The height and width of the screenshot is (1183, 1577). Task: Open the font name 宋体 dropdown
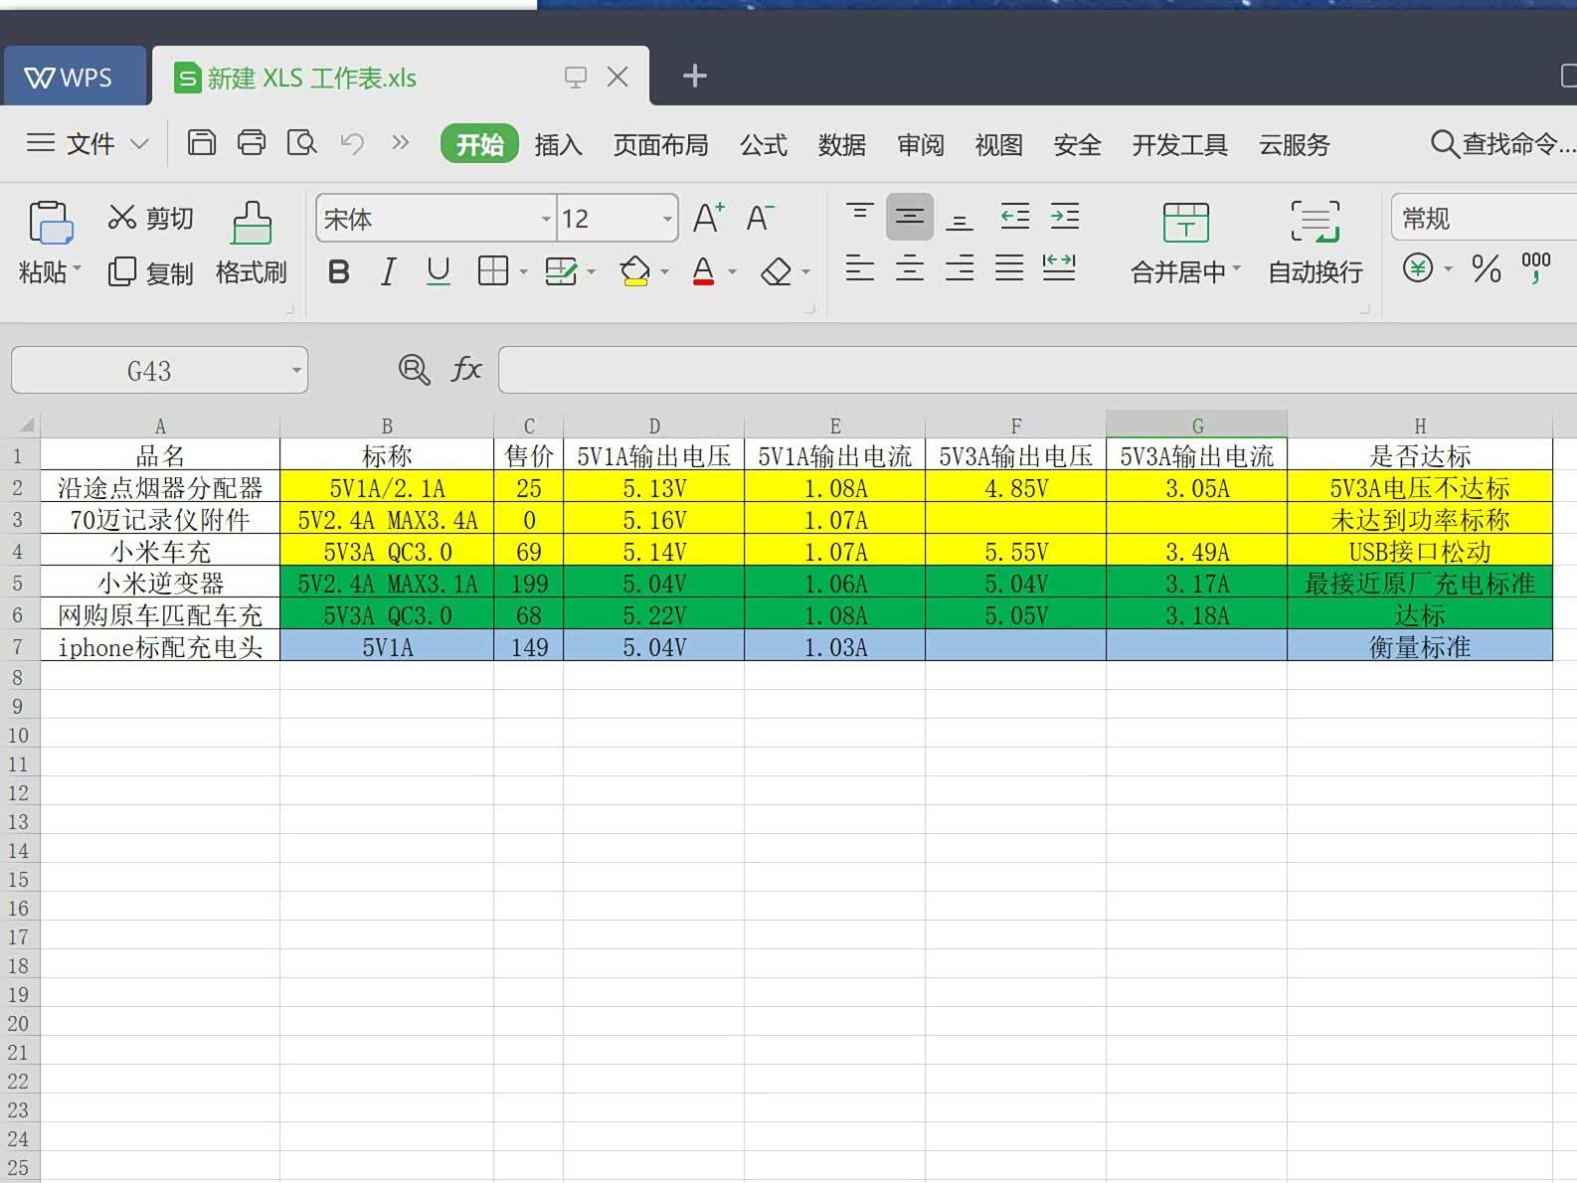tap(546, 219)
